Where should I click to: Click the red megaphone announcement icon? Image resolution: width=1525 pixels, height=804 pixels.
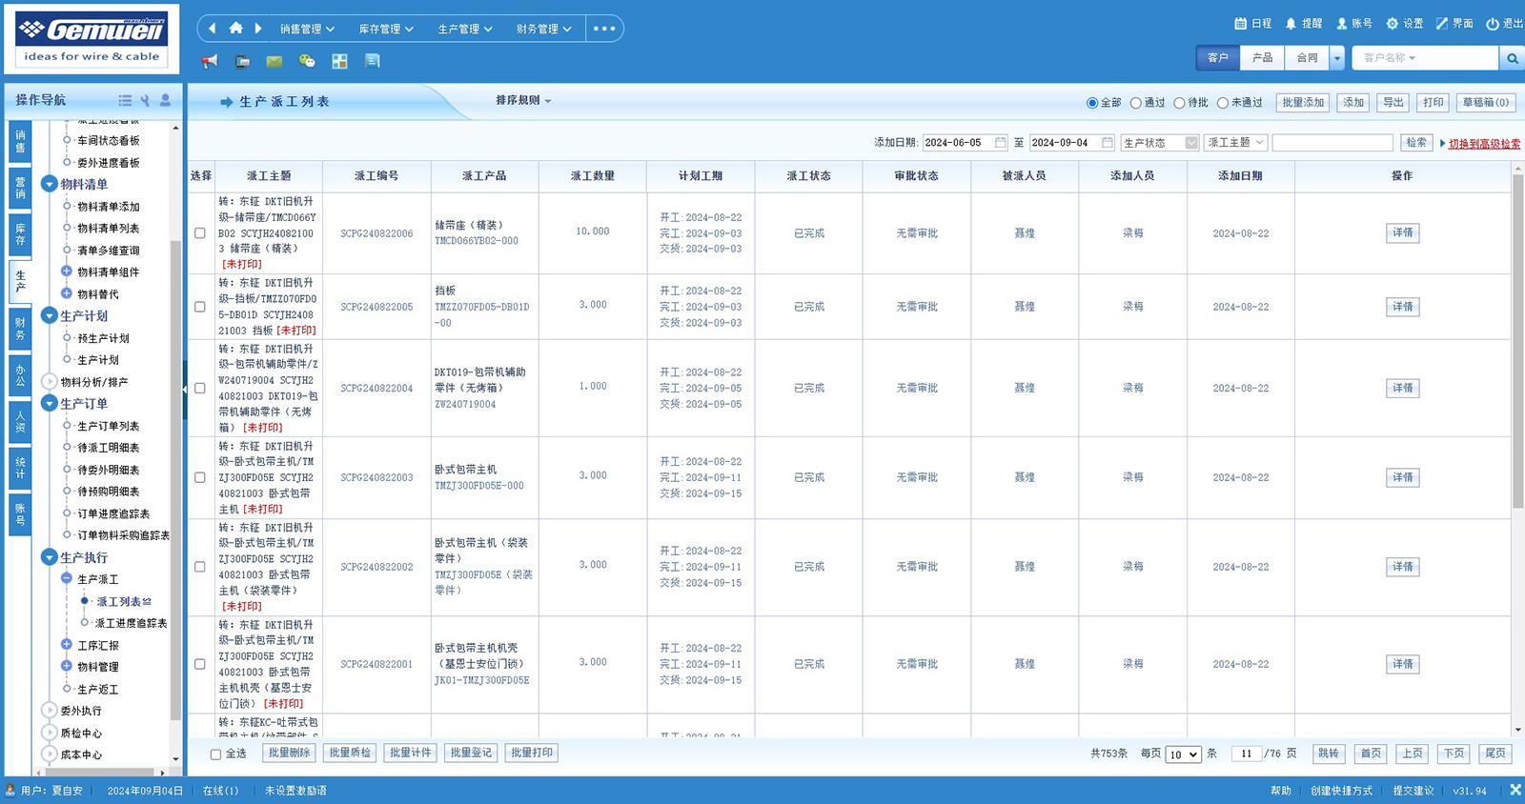[210, 61]
